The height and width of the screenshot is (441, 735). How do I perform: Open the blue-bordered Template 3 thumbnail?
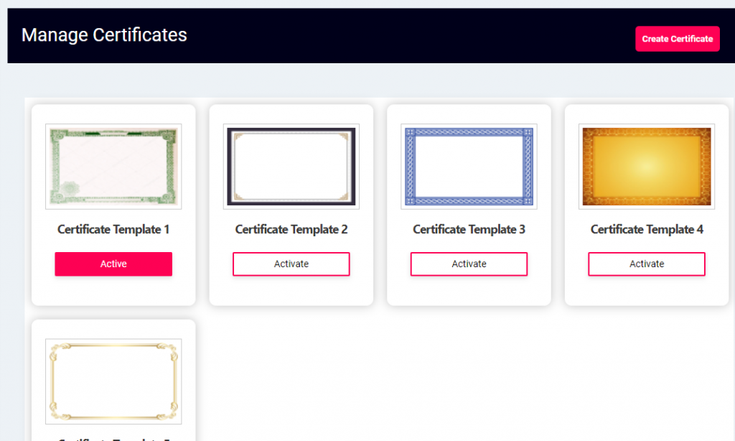click(x=469, y=167)
